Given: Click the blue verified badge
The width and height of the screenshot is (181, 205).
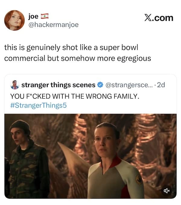Looking at the screenshot, I should click(x=100, y=85).
